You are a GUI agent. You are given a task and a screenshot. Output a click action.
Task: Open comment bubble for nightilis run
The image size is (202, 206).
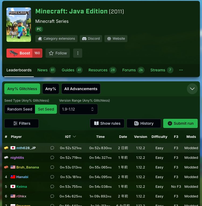(52, 157)
